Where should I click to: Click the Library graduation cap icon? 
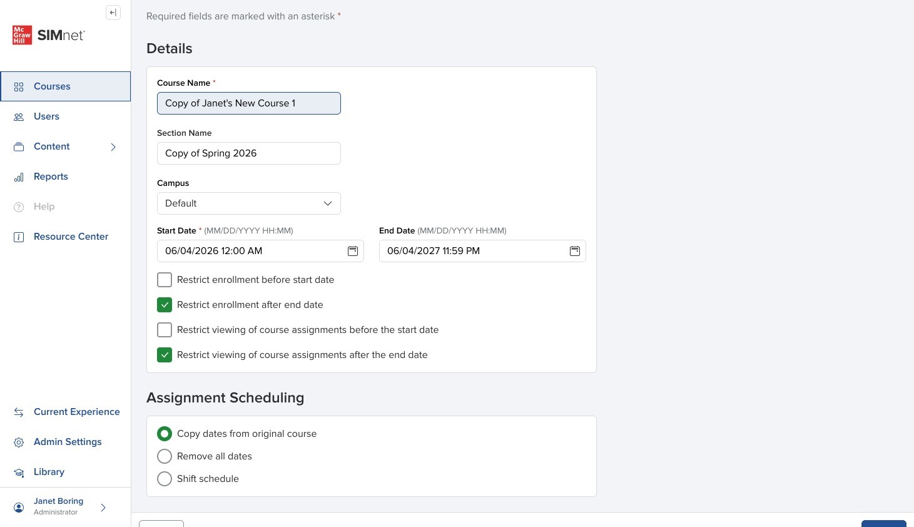pos(19,473)
